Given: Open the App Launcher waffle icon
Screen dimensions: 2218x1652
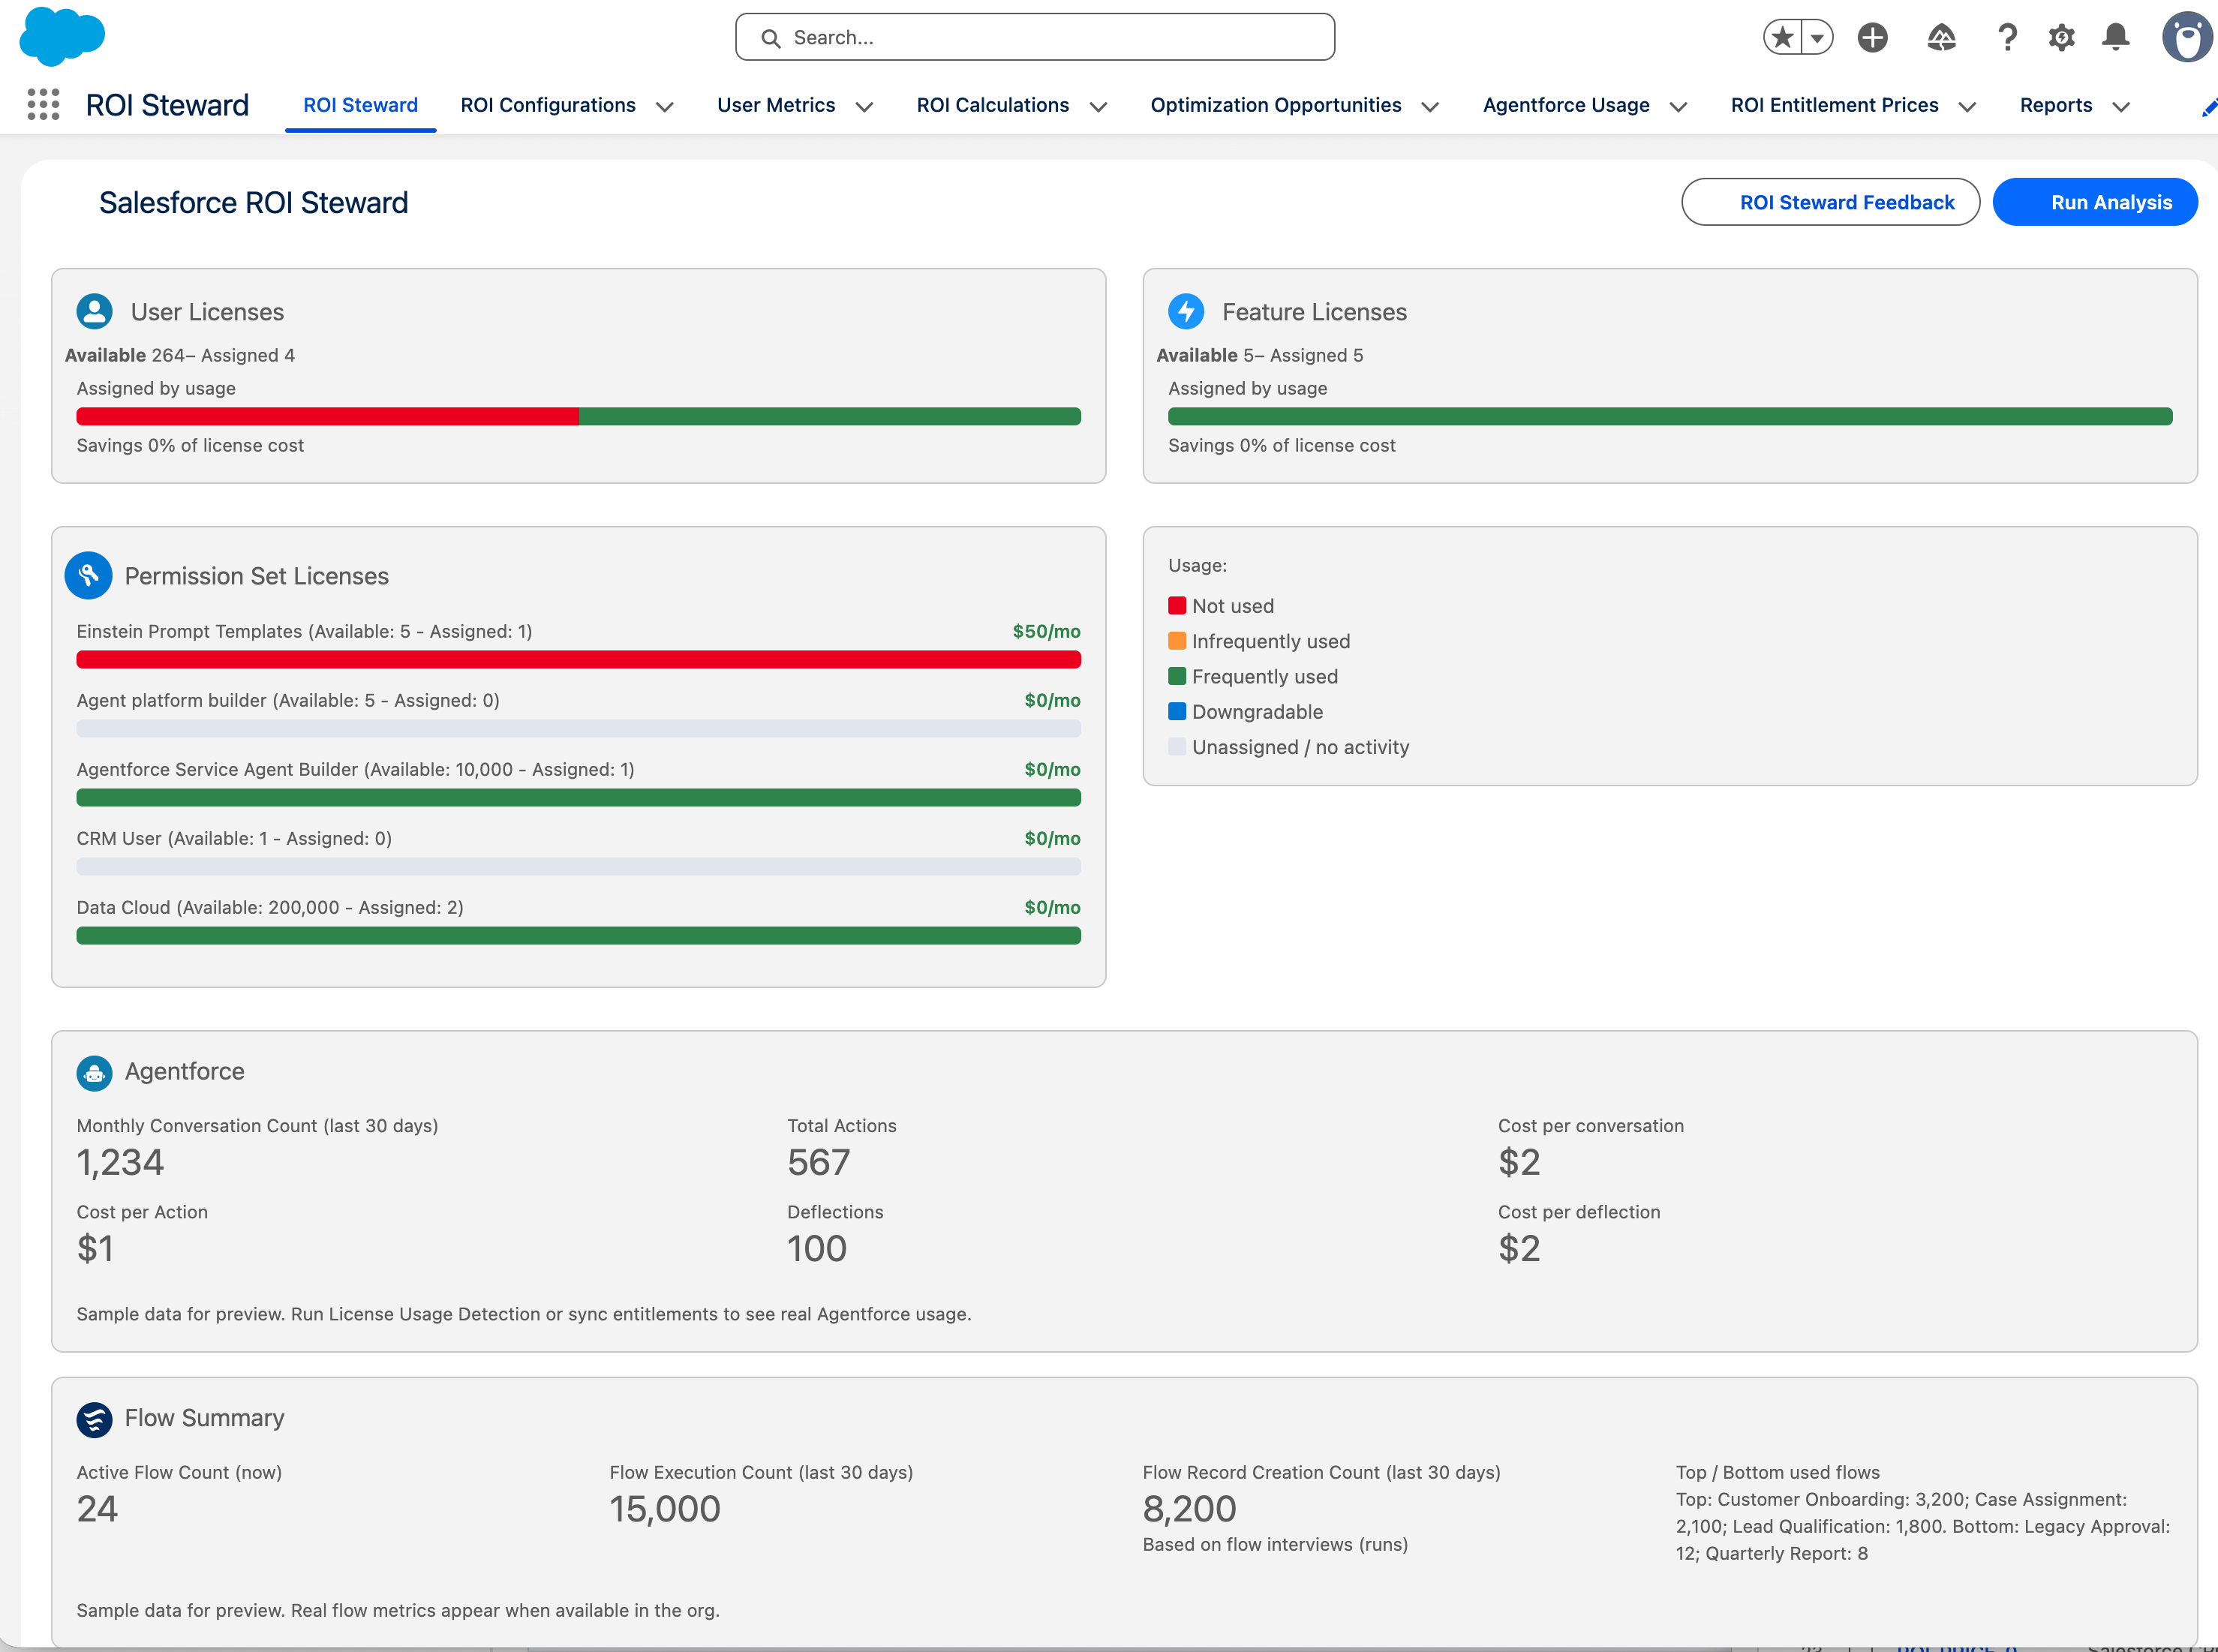Looking at the screenshot, I should coord(43,104).
